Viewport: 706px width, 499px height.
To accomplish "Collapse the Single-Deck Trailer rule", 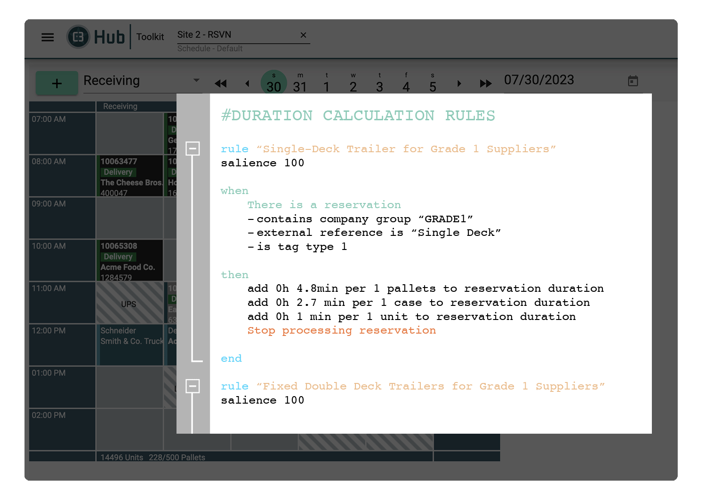I will pos(193,148).
